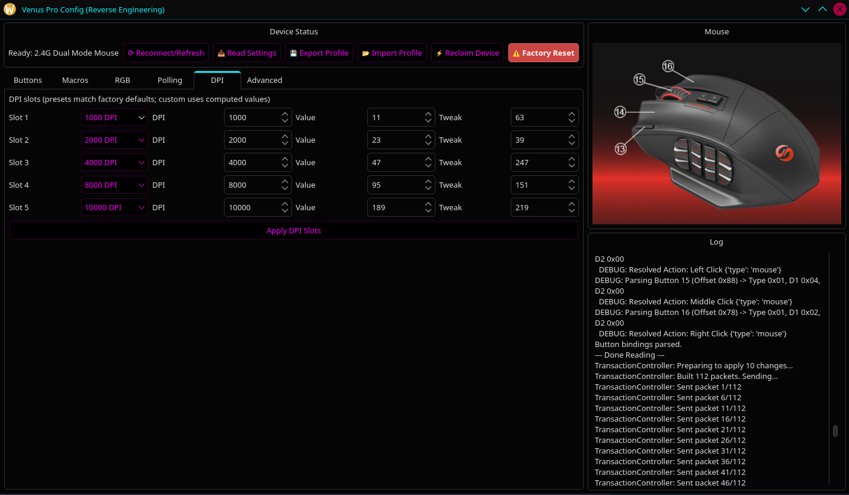Click the Venus Pro Config app logo
The image size is (849, 495).
9,9
